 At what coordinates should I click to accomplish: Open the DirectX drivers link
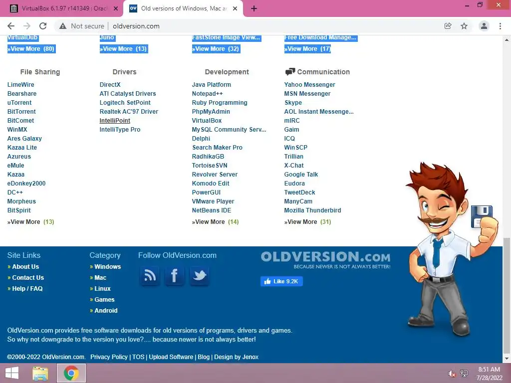coord(110,85)
